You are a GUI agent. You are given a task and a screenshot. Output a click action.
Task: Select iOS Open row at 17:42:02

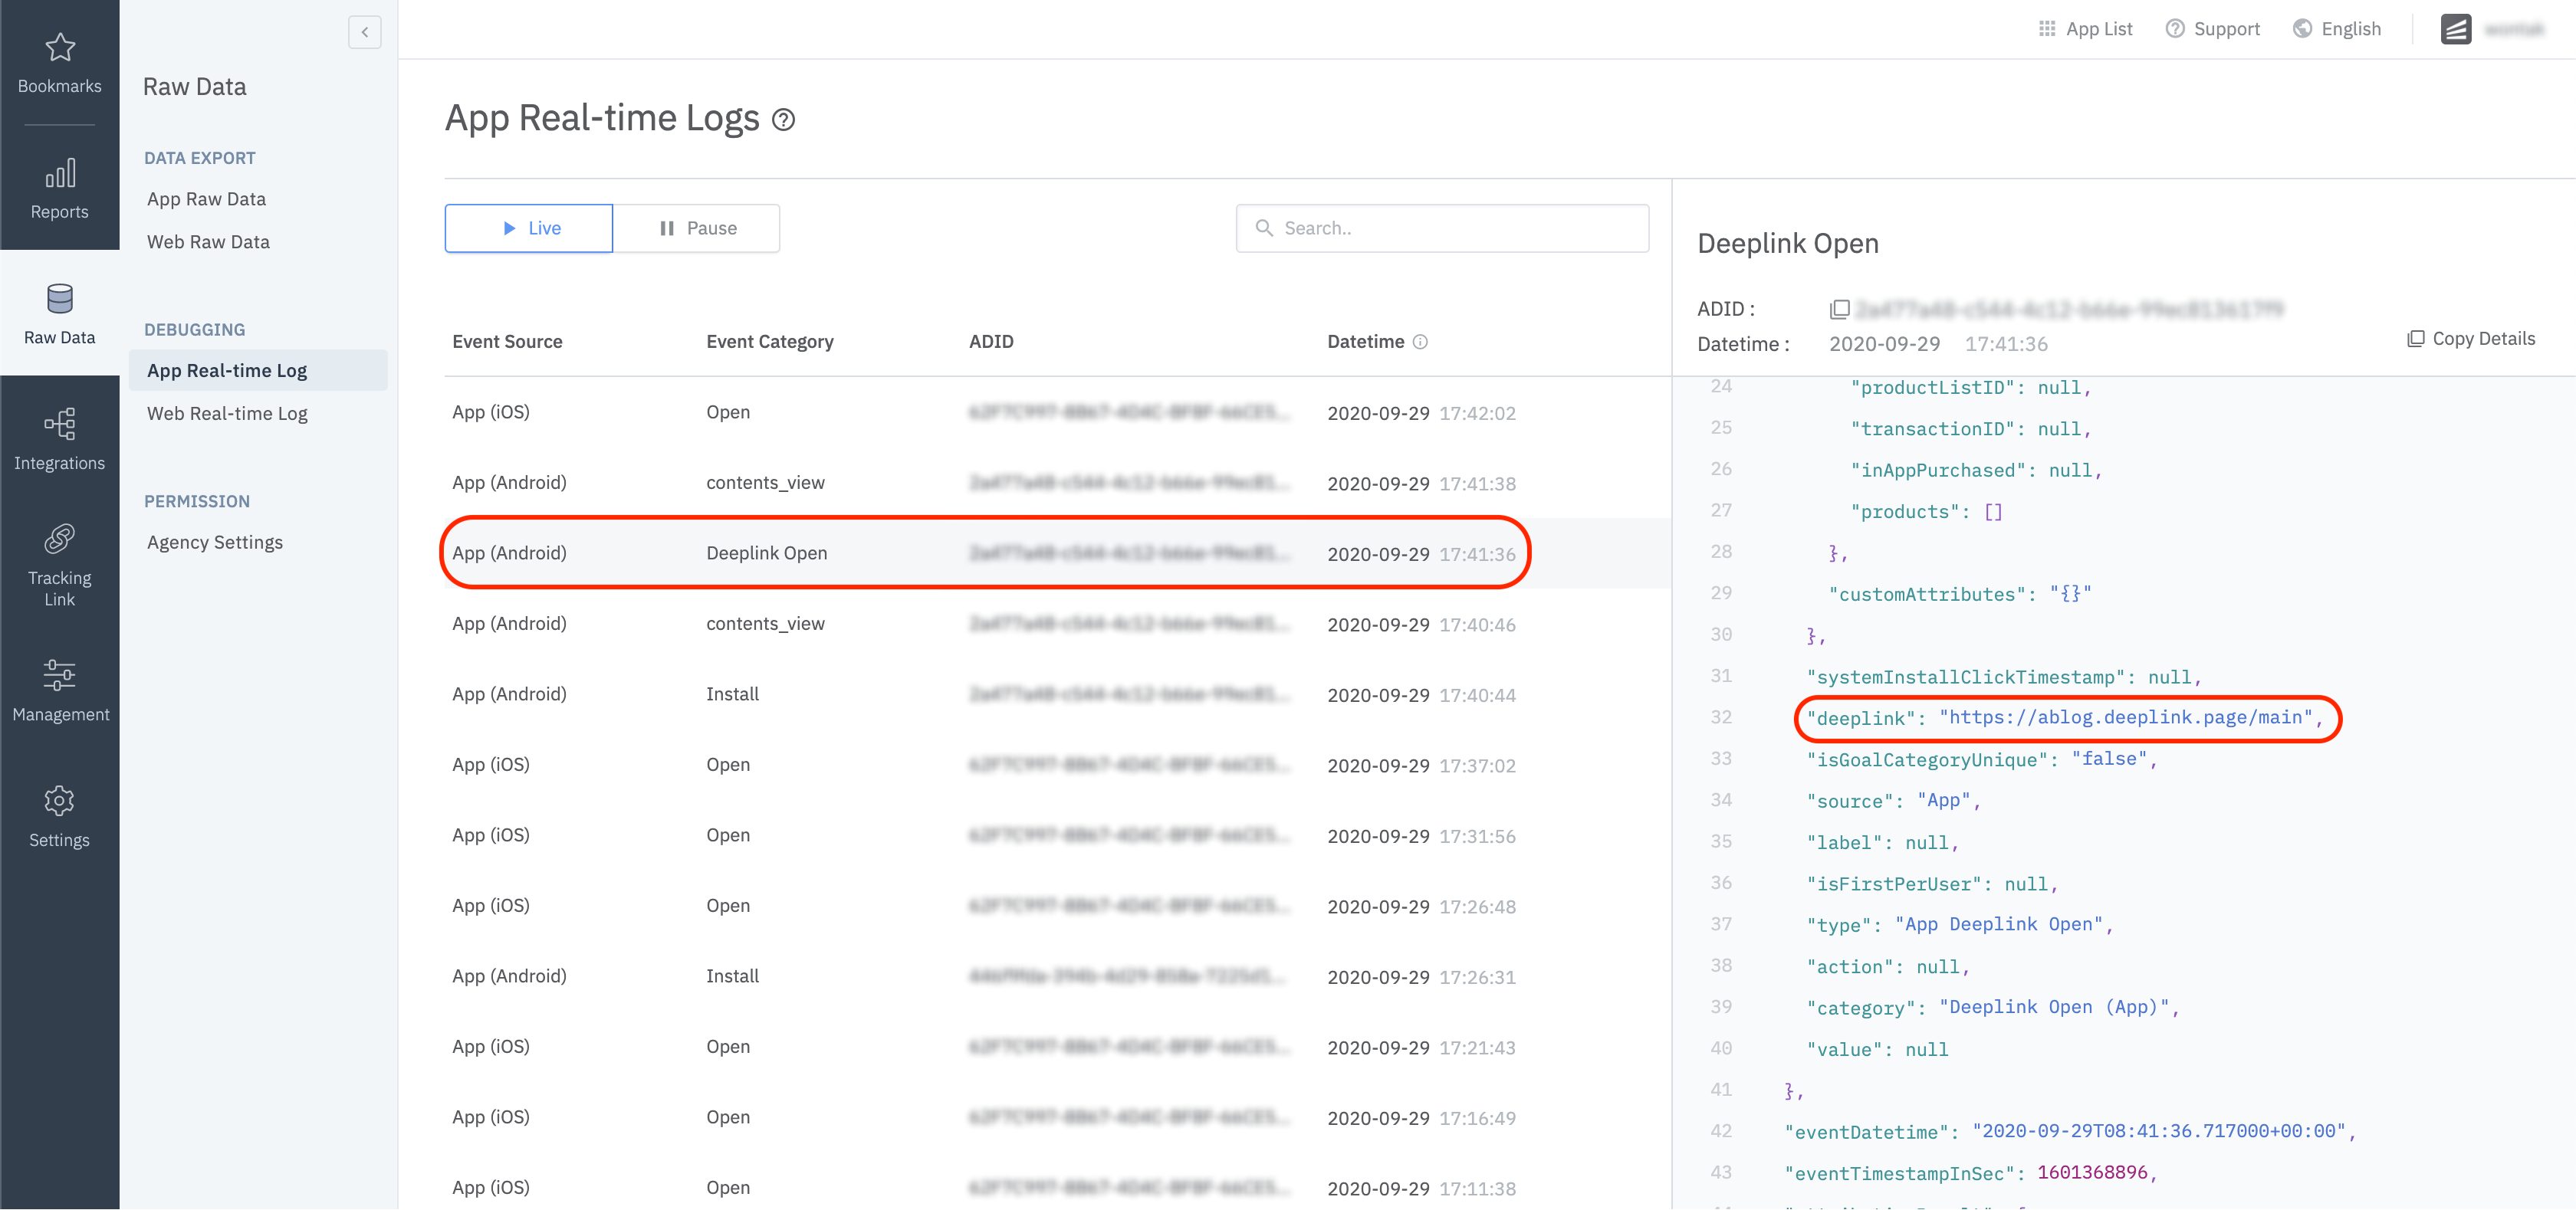click(1058, 413)
